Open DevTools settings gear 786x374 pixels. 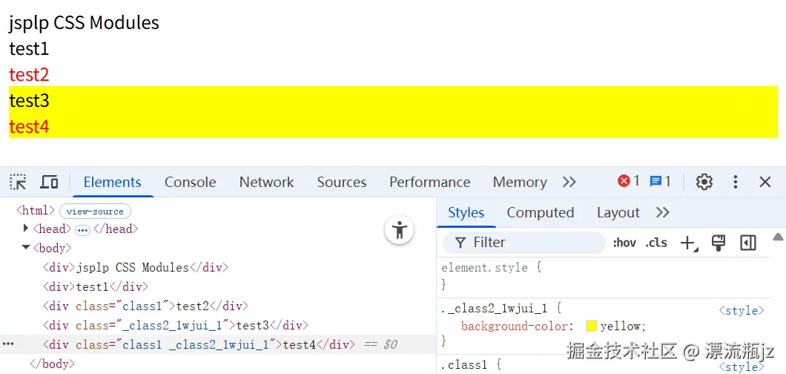click(704, 182)
